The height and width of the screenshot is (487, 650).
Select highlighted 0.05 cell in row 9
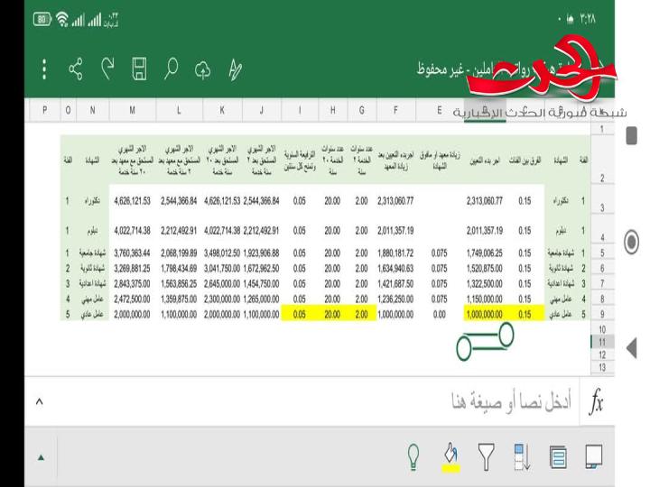300,315
